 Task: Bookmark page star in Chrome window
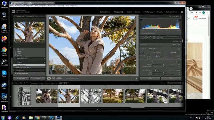click(192, 13)
